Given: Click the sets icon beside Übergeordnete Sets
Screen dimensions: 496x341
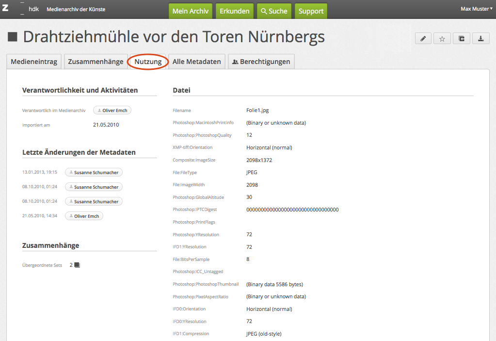Looking at the screenshot, I should [77, 265].
